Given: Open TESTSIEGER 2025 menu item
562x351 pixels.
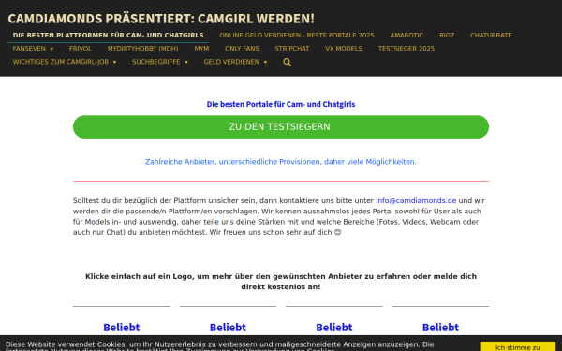Looking at the screenshot, I should pos(407,49).
